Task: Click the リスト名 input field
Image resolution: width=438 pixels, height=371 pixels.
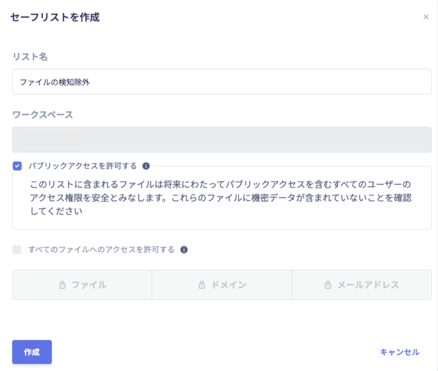Action: tap(222, 82)
